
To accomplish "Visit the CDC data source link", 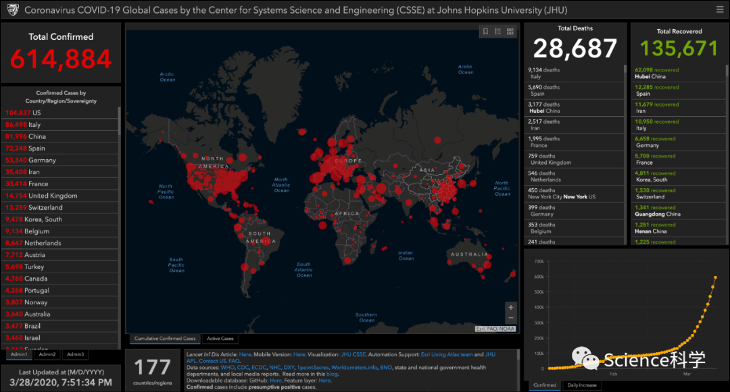I will 243,368.
